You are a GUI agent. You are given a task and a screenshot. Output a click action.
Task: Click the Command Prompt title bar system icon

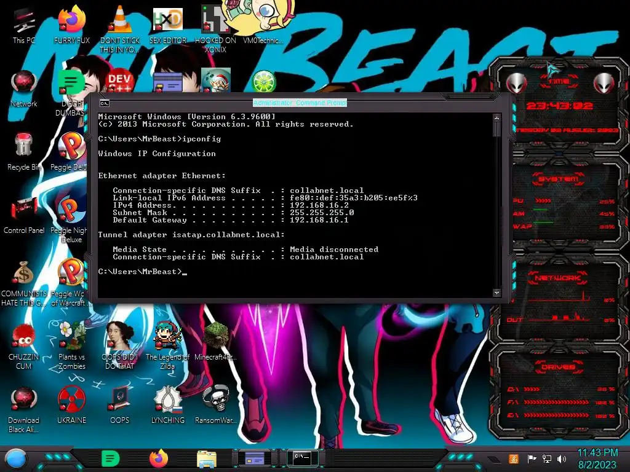point(104,103)
